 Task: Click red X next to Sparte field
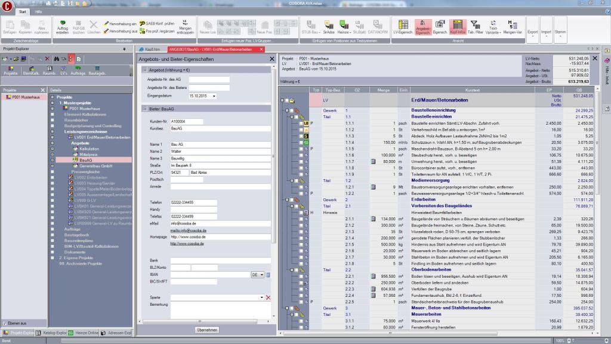tap(268, 297)
